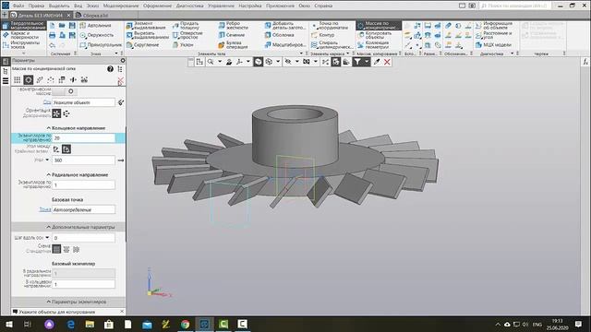Start the Оболочка shell command
591x332 pixels.
pos(279,35)
